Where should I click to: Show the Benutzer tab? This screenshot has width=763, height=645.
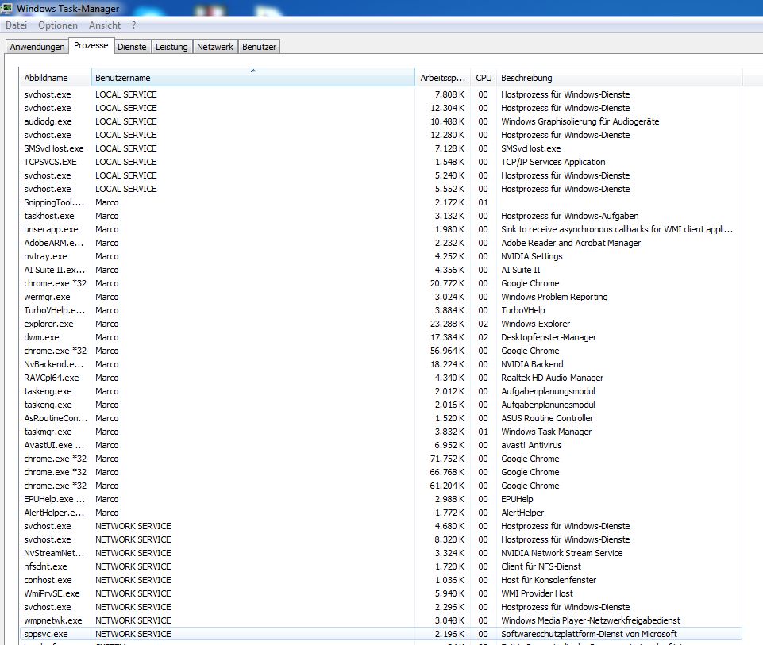tap(260, 47)
